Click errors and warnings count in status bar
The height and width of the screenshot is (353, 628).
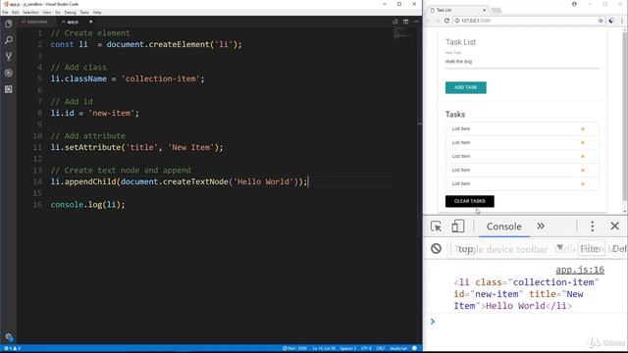pos(12,349)
